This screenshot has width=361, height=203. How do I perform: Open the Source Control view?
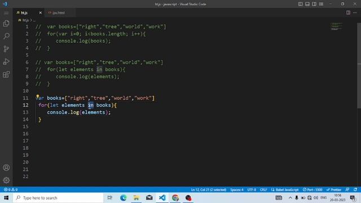(x=6, y=48)
